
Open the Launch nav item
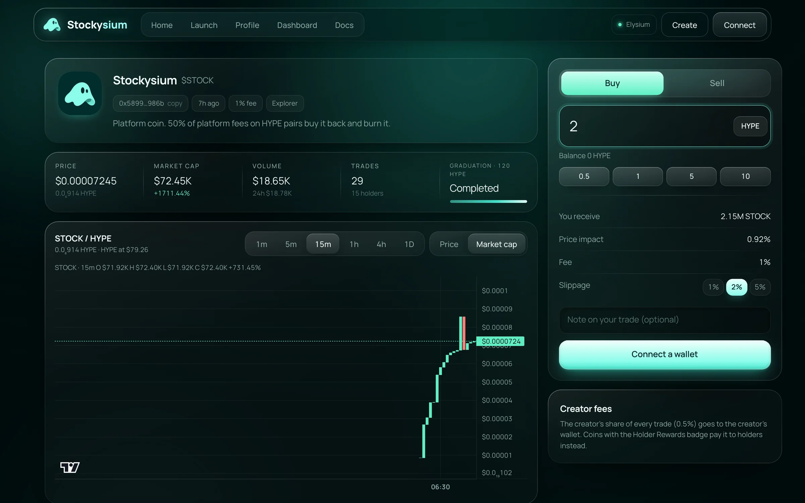pyautogui.click(x=204, y=25)
